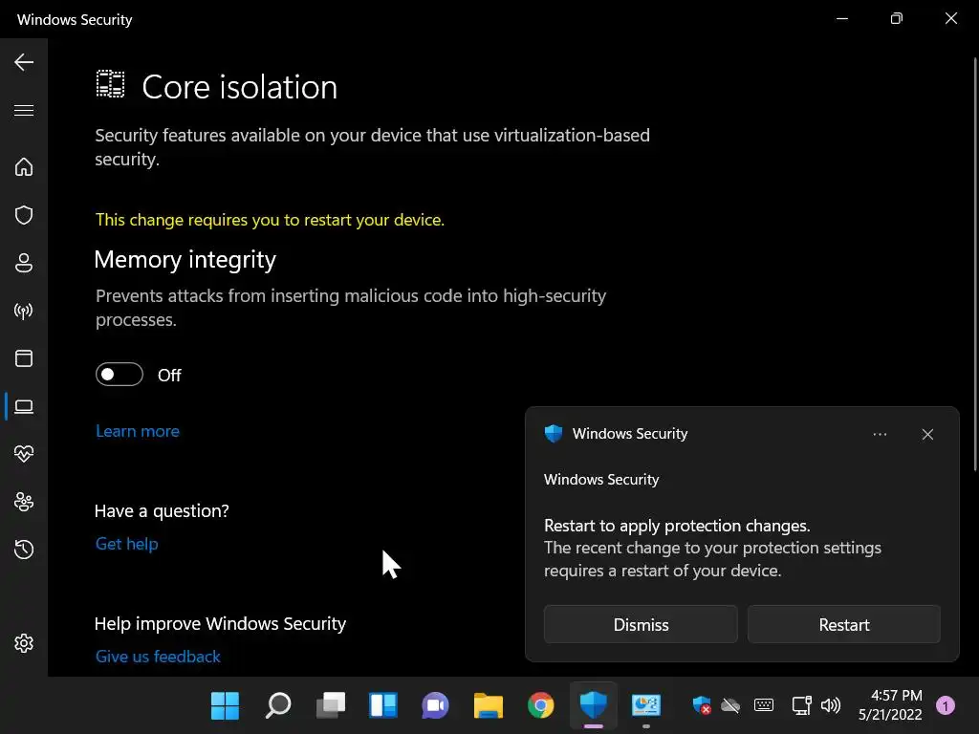979x734 pixels.
Task: Close the Windows Security notification
Action: click(x=927, y=434)
